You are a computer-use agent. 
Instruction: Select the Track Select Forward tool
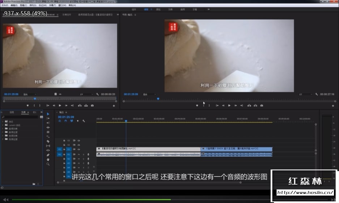pos(48,118)
